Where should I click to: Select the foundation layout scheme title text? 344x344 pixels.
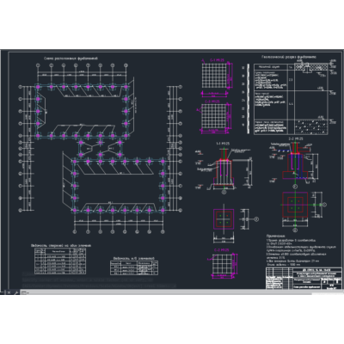coord(71,58)
